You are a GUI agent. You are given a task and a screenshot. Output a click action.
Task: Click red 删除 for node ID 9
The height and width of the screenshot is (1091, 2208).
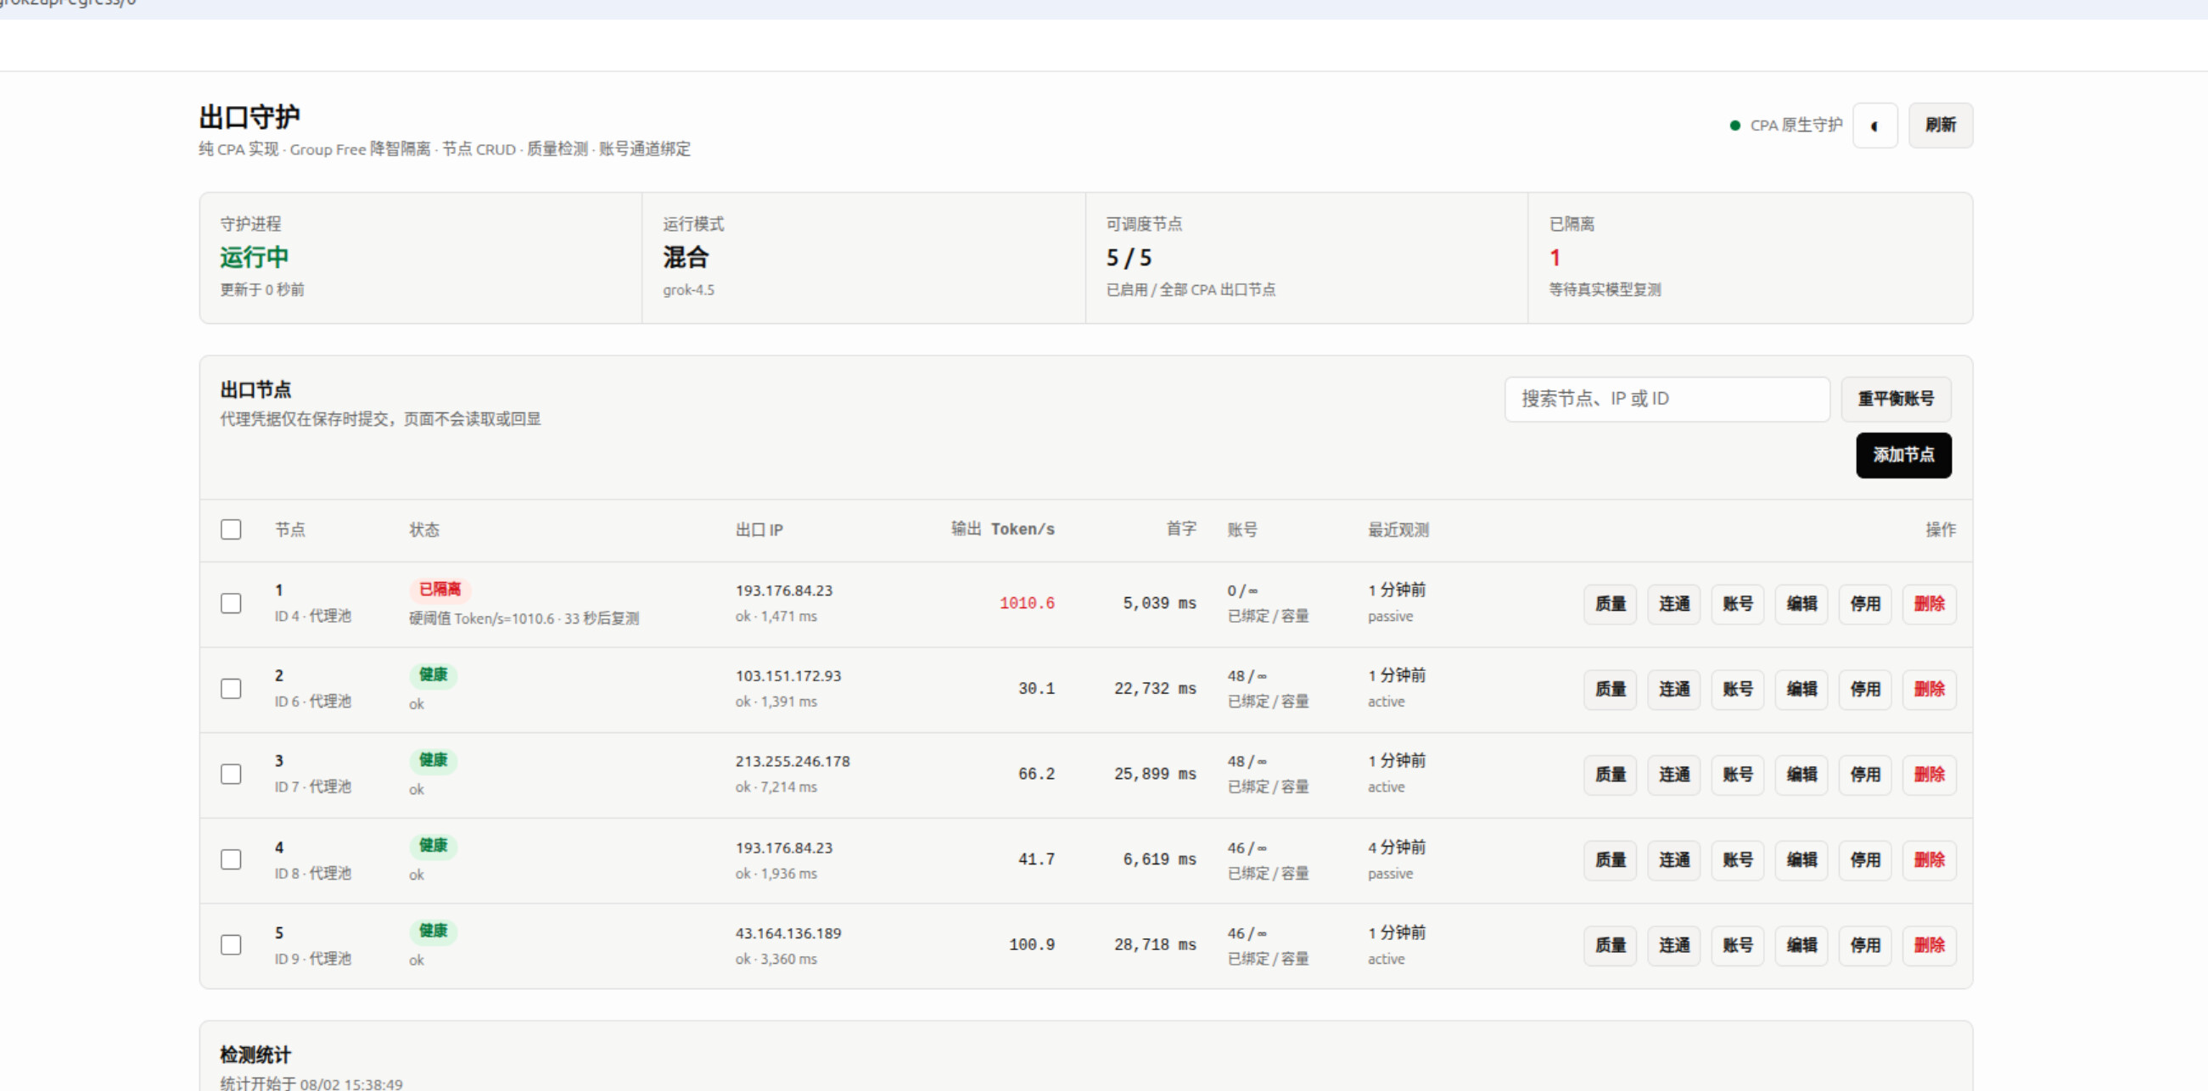(1930, 945)
